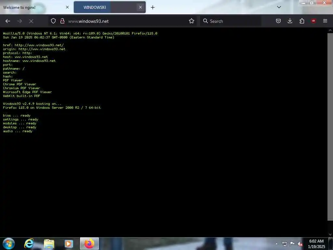Bookmark this page with the star
Screen dimensions: 333x250
click(192, 21)
